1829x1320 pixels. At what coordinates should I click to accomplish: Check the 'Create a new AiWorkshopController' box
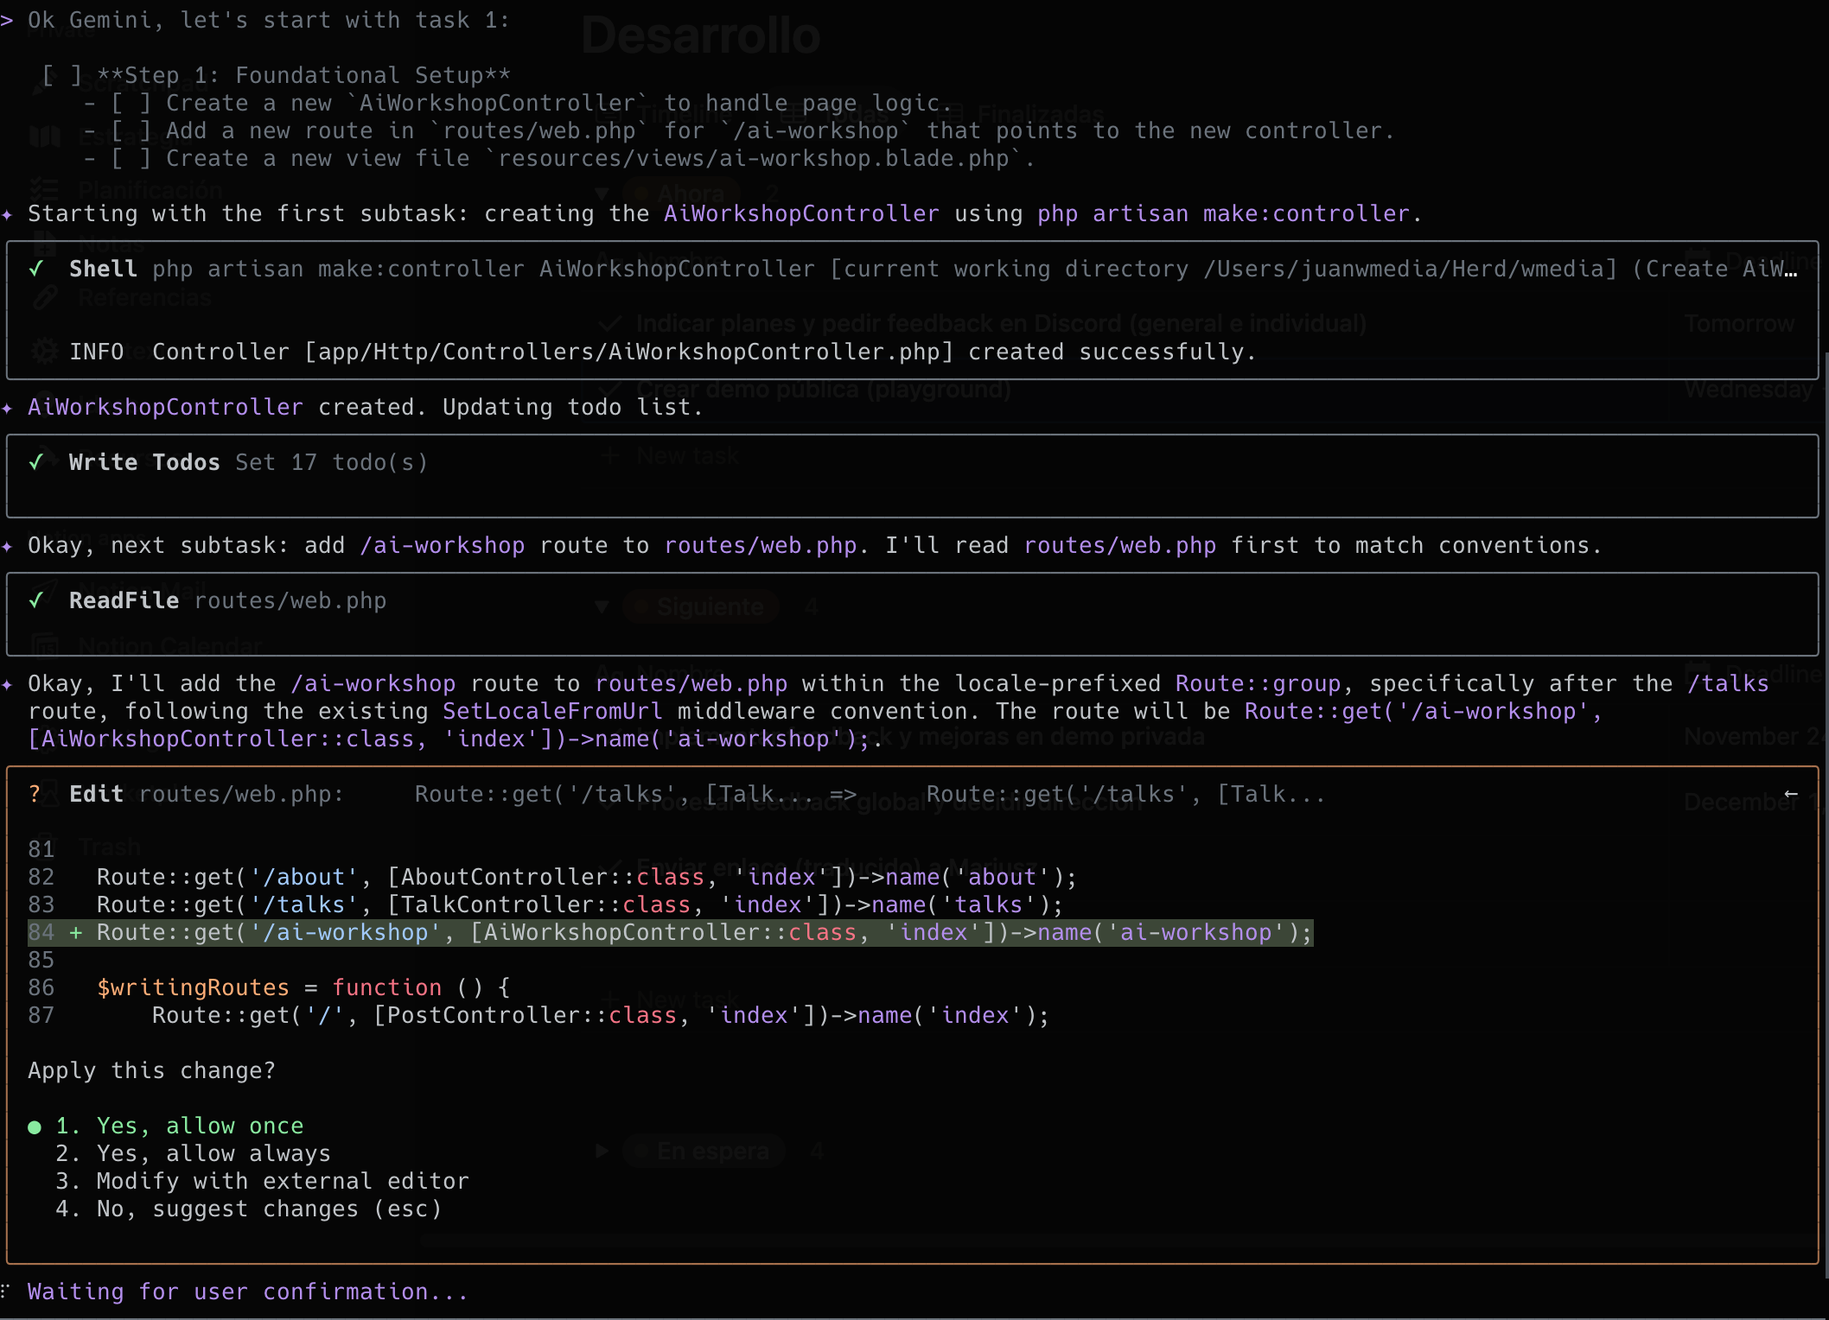coord(131,103)
